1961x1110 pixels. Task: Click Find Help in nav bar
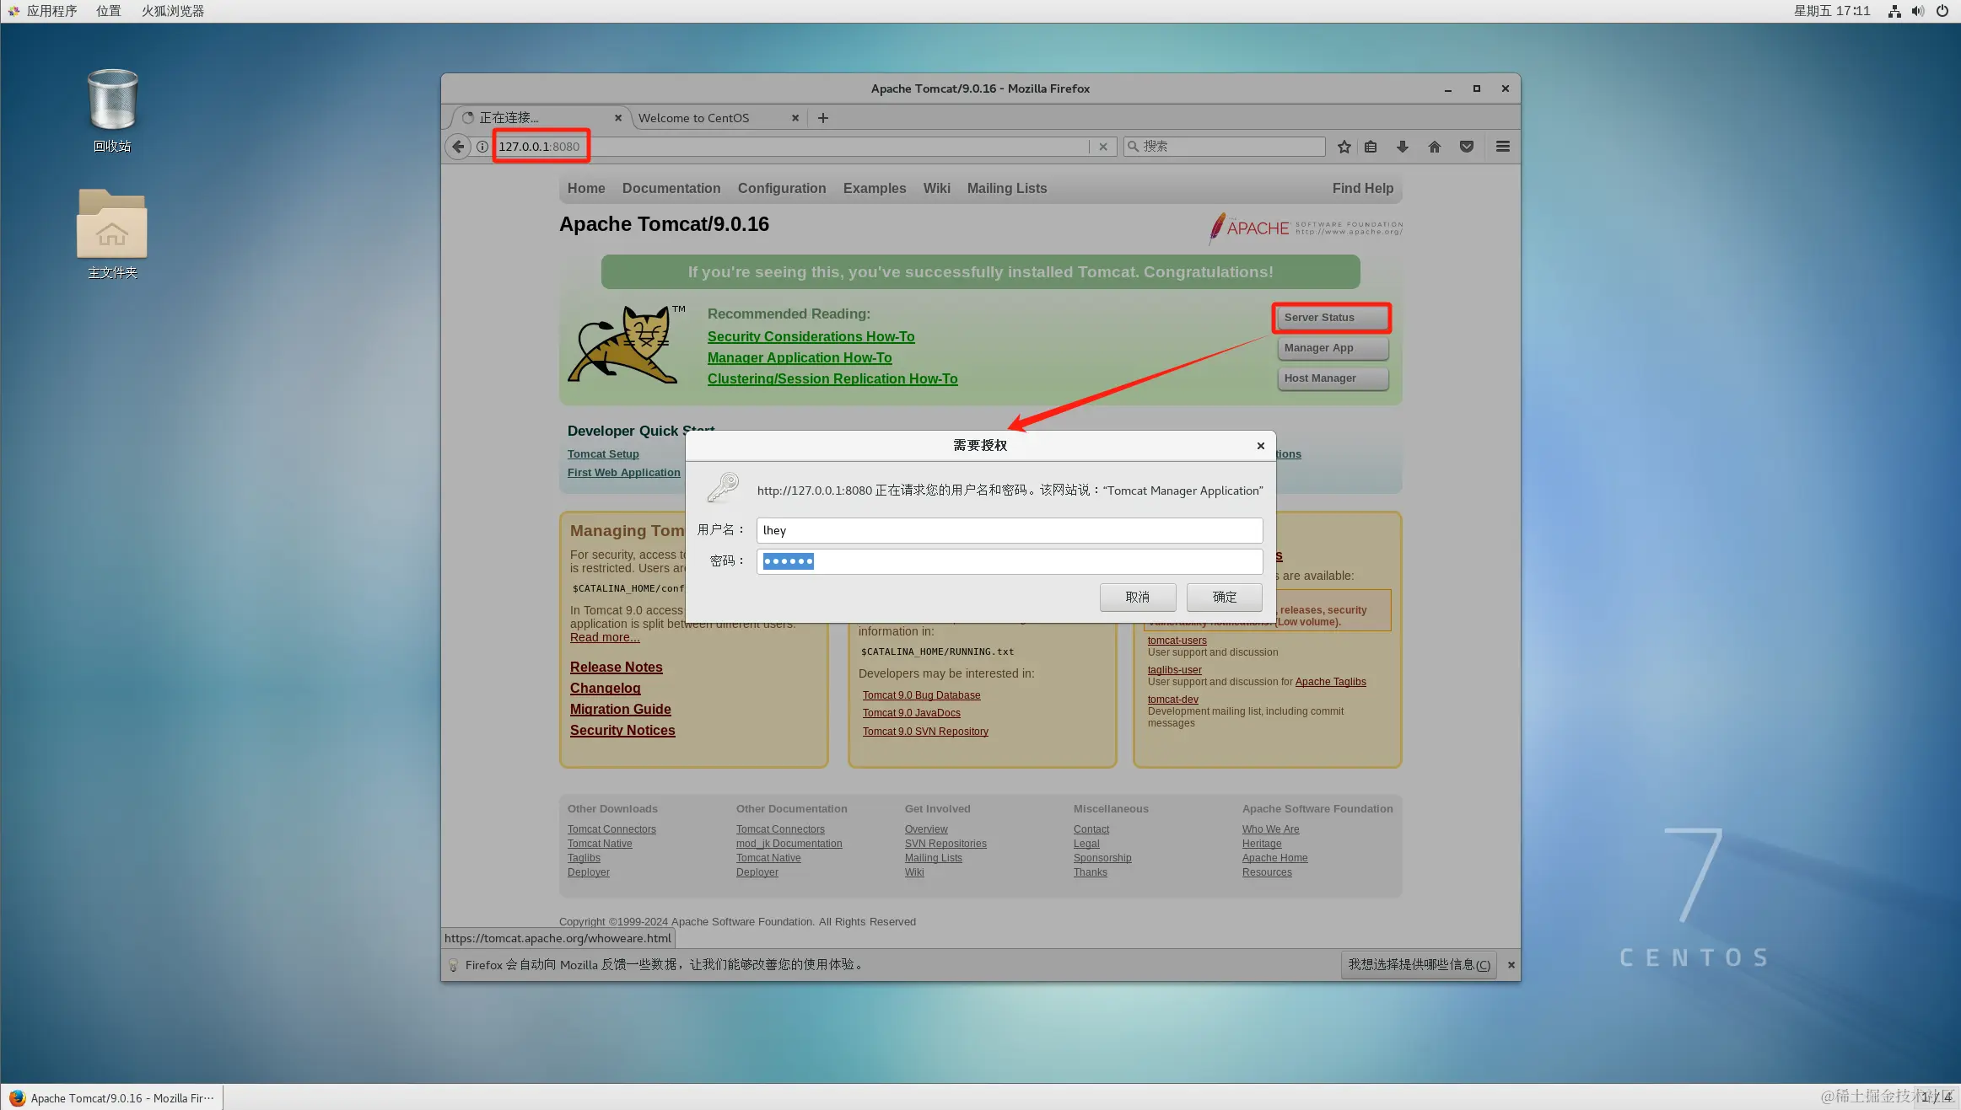point(1363,189)
